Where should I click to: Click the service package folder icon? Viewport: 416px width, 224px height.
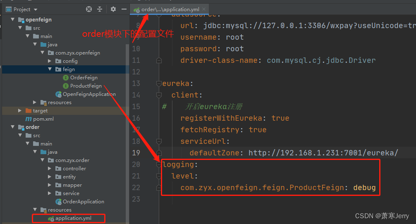58,193
